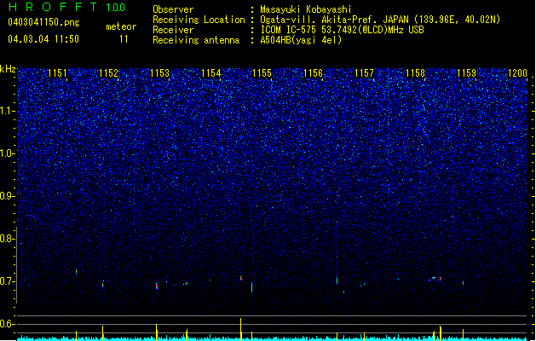Click the 1158 time axis marker

point(415,73)
